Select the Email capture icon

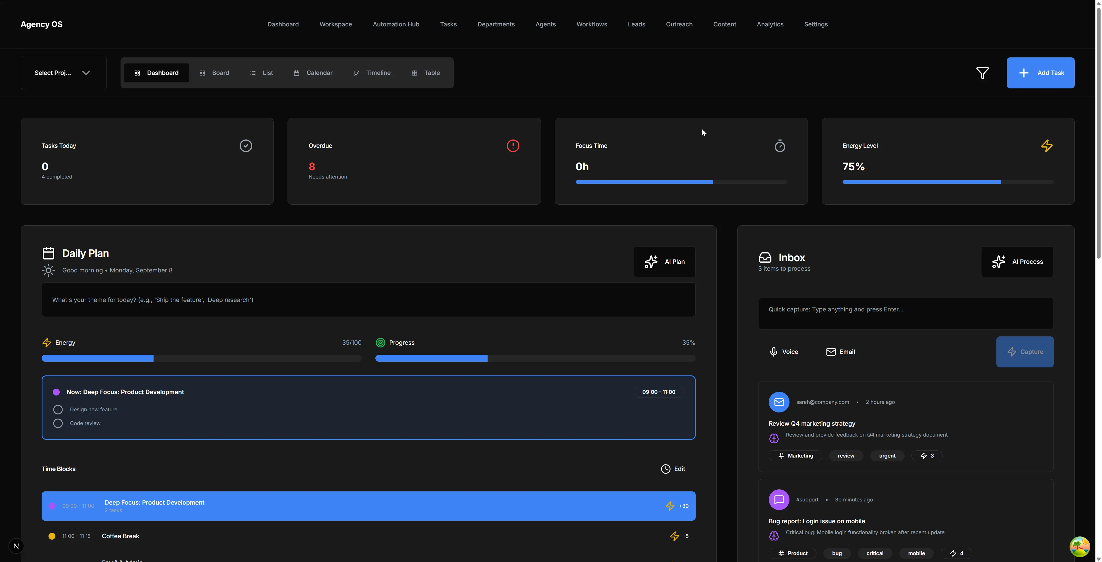tap(830, 351)
